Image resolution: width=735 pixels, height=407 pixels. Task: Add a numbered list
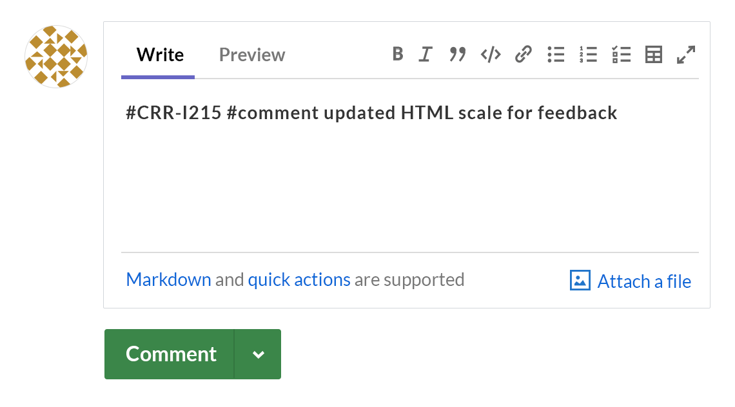[588, 55]
